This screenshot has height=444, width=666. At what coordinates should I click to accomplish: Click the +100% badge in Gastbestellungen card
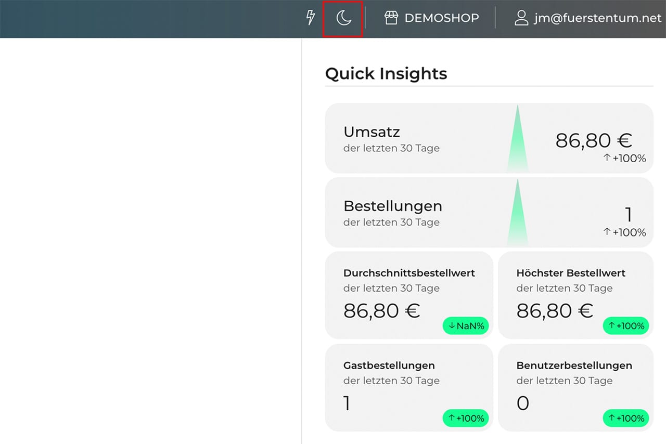pos(466,418)
